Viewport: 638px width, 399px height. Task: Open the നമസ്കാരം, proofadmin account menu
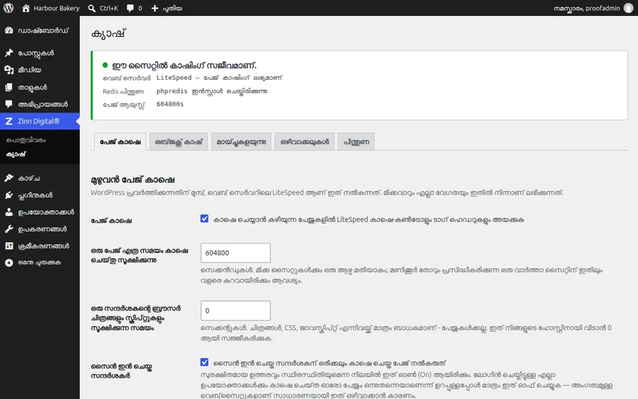[x=587, y=8]
